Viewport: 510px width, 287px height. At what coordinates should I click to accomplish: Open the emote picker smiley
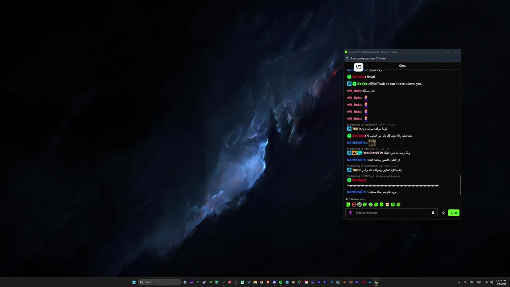click(433, 212)
